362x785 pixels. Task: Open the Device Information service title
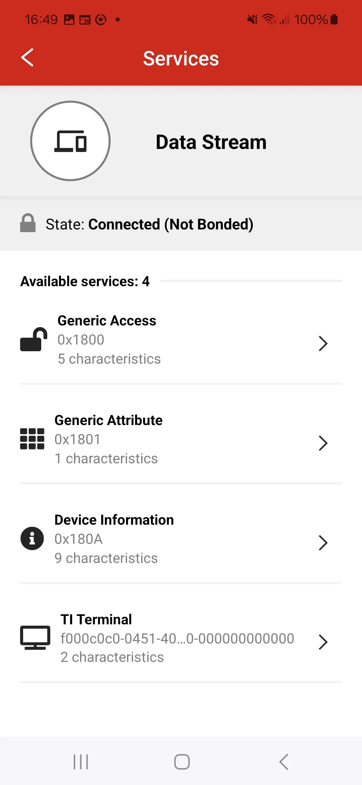coord(114,520)
